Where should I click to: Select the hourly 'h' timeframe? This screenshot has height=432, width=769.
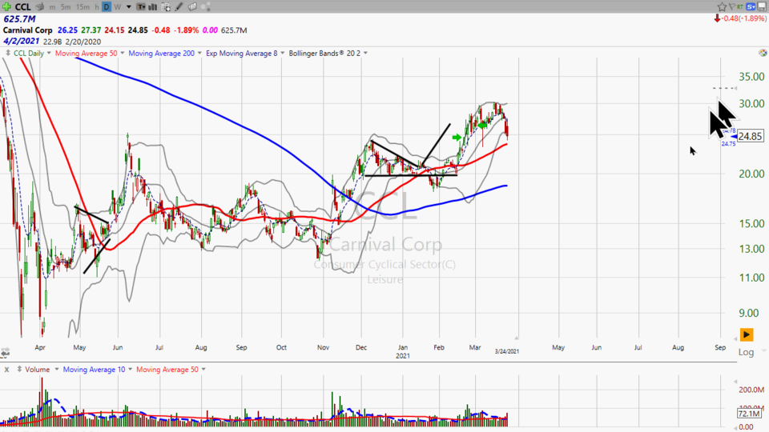click(x=97, y=7)
